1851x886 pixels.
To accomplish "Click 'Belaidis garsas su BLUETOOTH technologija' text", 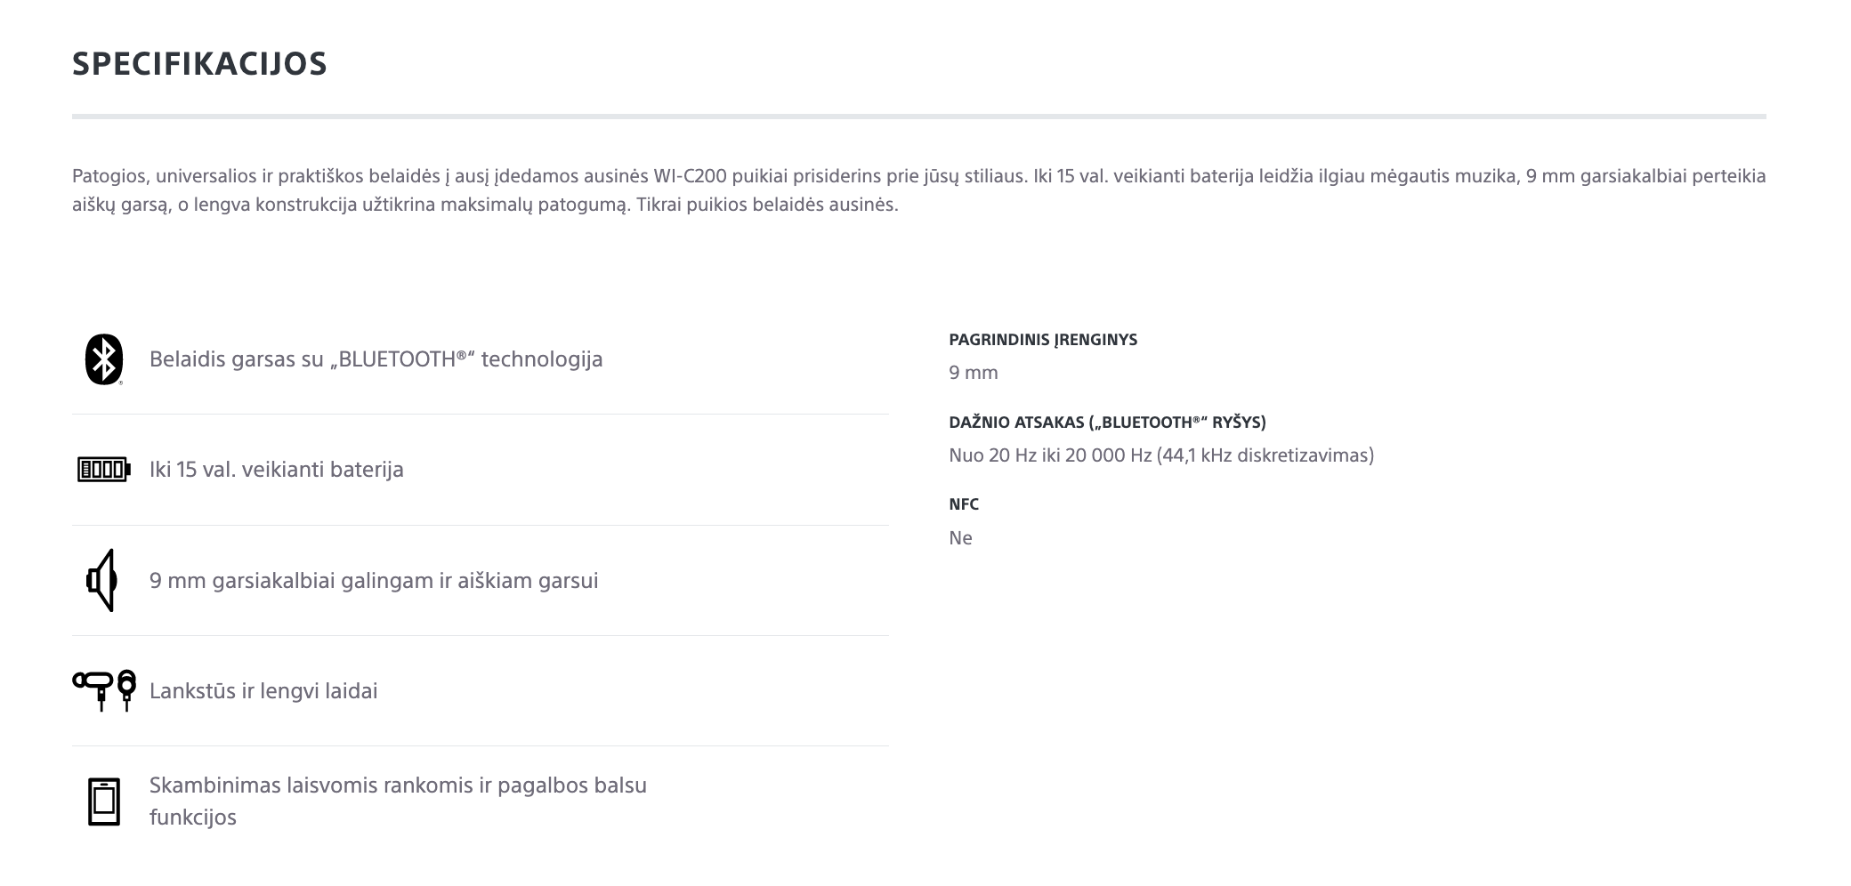I will (x=376, y=359).
